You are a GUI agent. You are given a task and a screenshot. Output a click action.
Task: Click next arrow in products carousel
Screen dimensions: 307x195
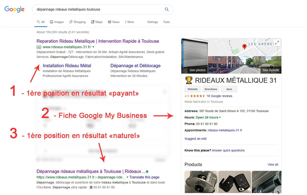click(x=278, y=192)
